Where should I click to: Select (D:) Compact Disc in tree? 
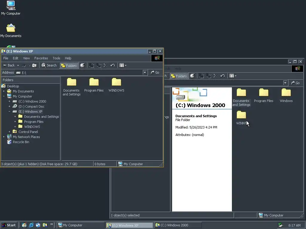coord(31,106)
